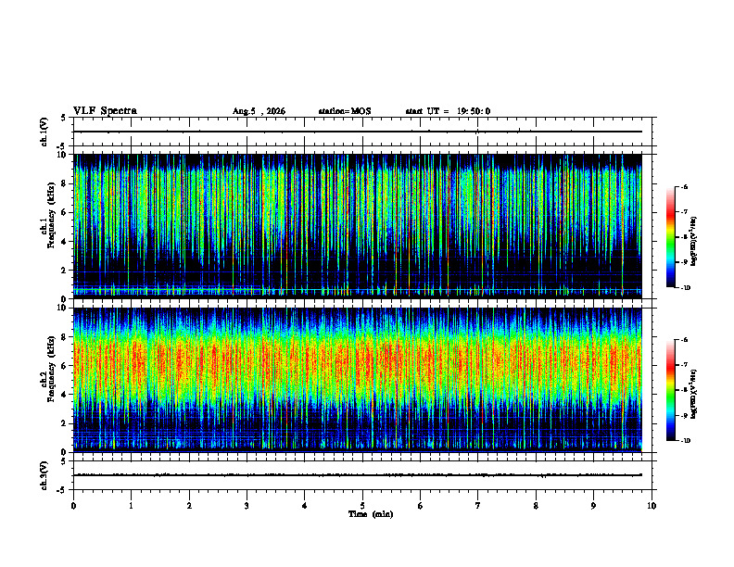The width and height of the screenshot is (734, 567).
Task: Click time axis tick label "4"
Action: tap(304, 506)
